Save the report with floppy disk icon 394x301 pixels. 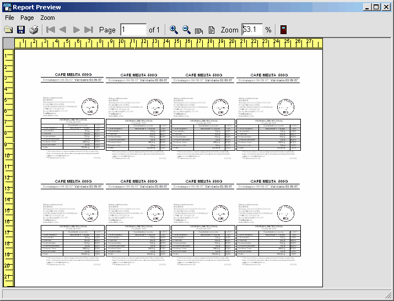click(21, 30)
